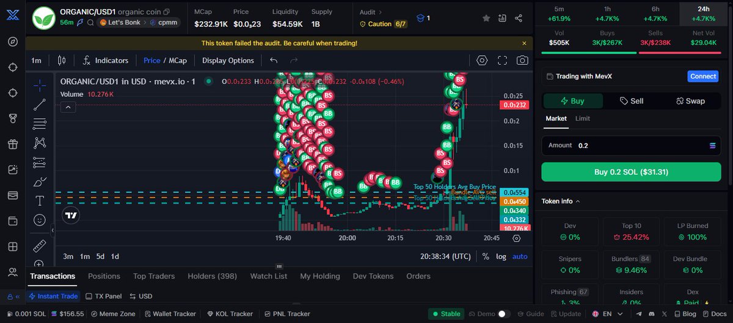Select the ruler measure tool
Image resolution: width=733 pixels, height=323 pixels.
[40, 246]
